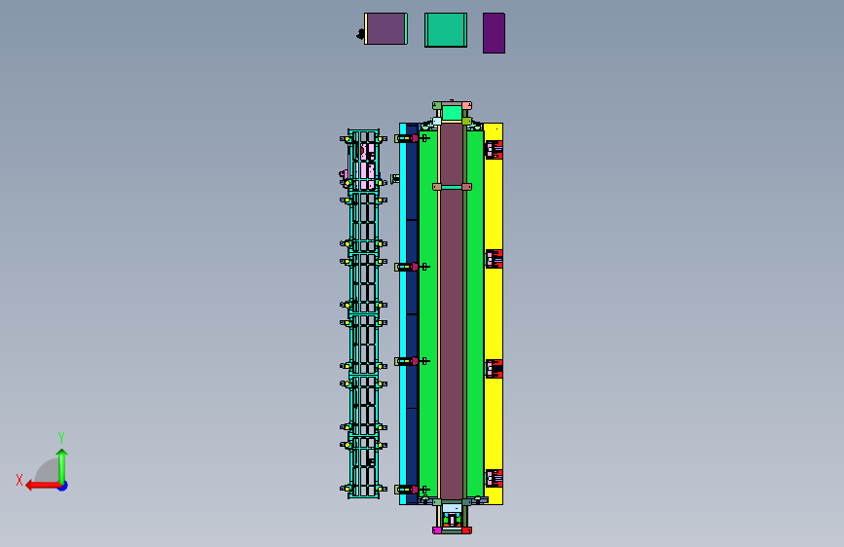844x547 pixels.
Task: Select the mechanism below the belt
Action: 452,517
